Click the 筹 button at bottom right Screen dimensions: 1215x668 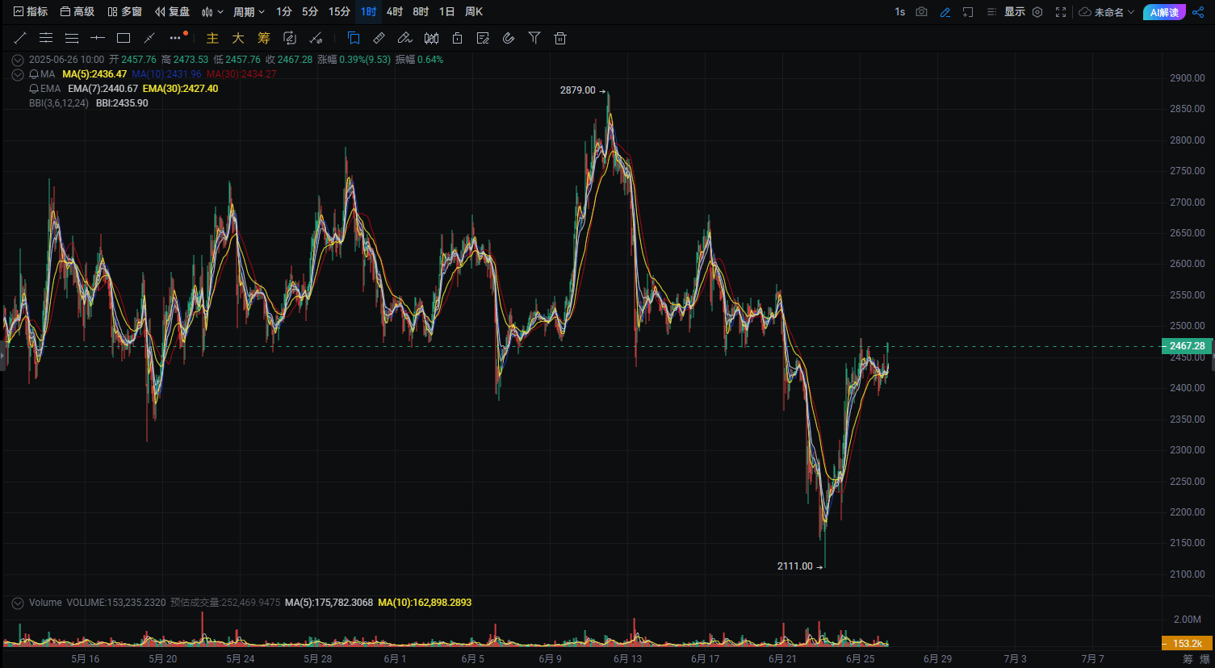tap(1188, 659)
